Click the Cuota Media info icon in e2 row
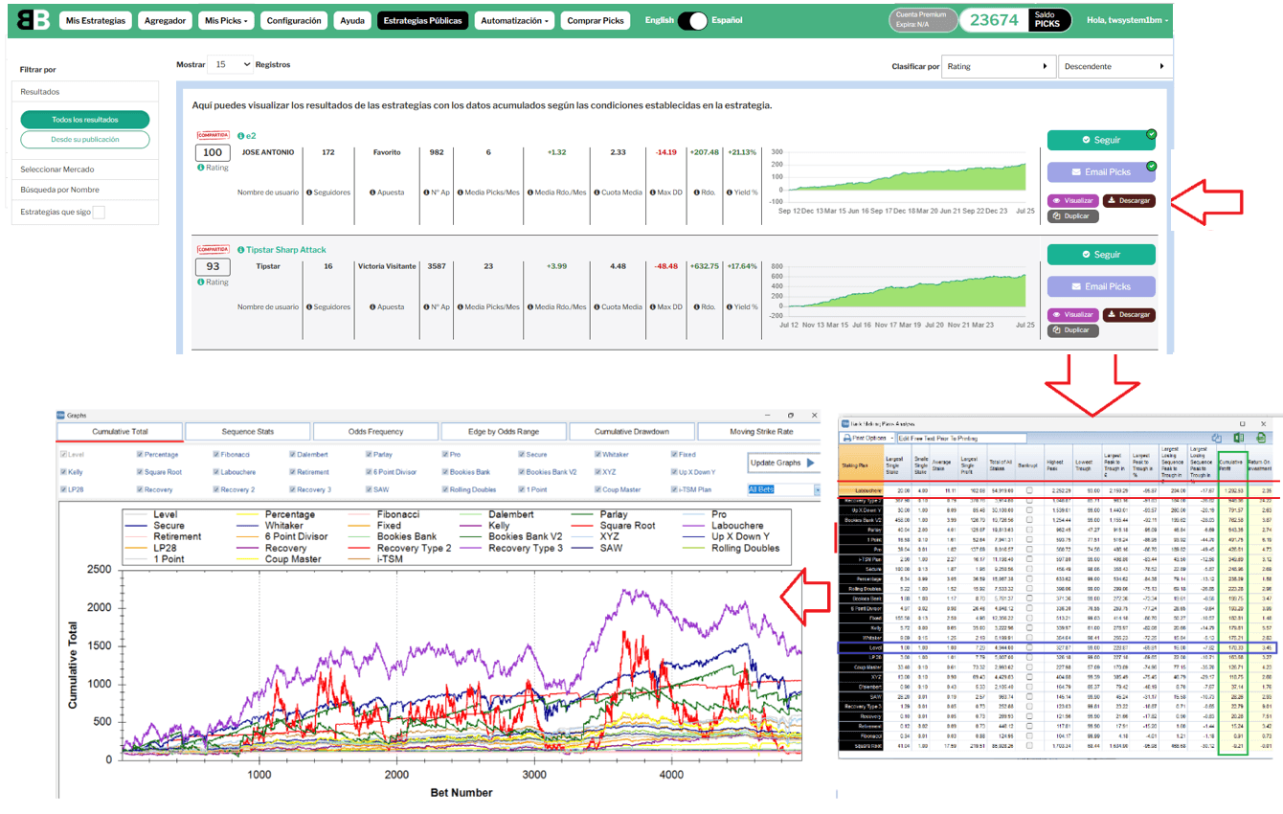Viewport: 1283px width, 814px height. pyautogui.click(x=598, y=192)
